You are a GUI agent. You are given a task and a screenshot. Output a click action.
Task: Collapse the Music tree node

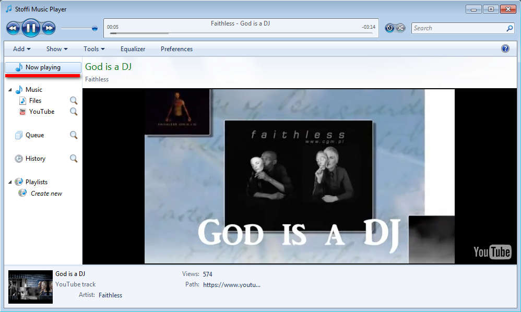10,90
